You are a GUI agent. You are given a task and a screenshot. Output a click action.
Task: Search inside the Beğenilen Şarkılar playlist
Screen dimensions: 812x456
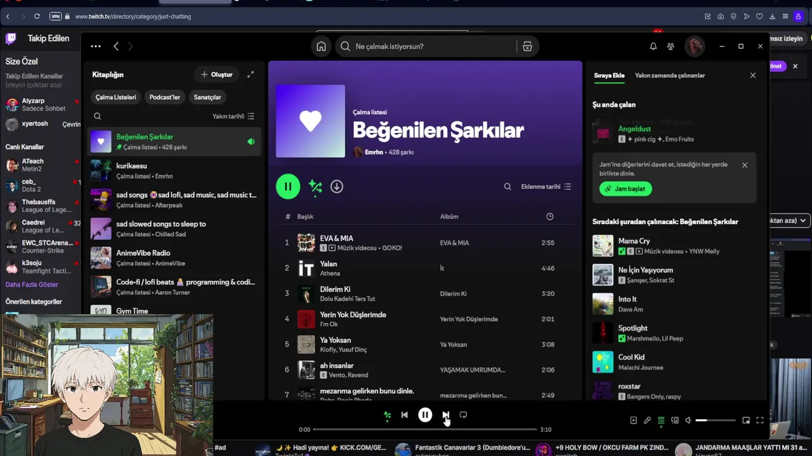(507, 187)
